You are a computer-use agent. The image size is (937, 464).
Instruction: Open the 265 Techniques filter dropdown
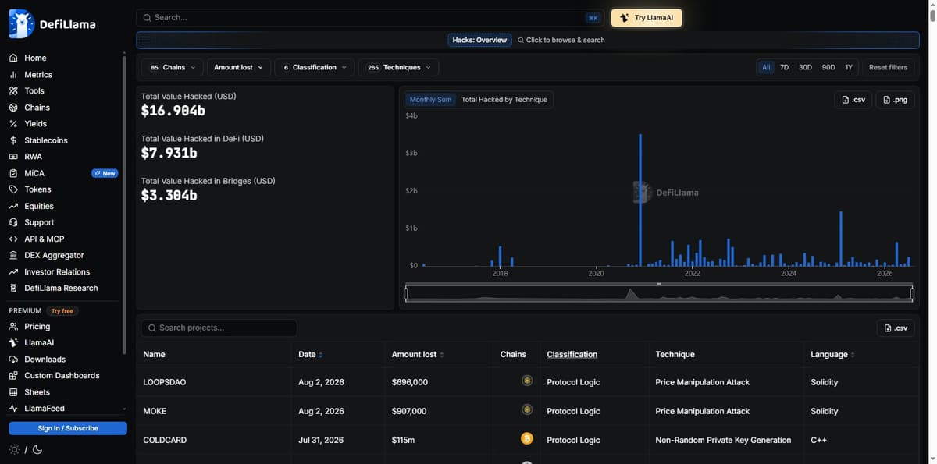(x=398, y=68)
